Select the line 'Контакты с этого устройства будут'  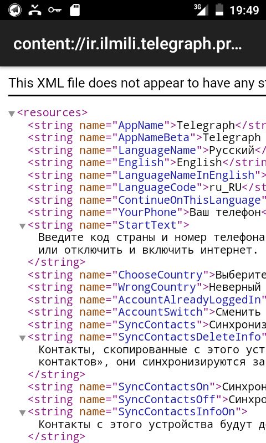click(152, 424)
